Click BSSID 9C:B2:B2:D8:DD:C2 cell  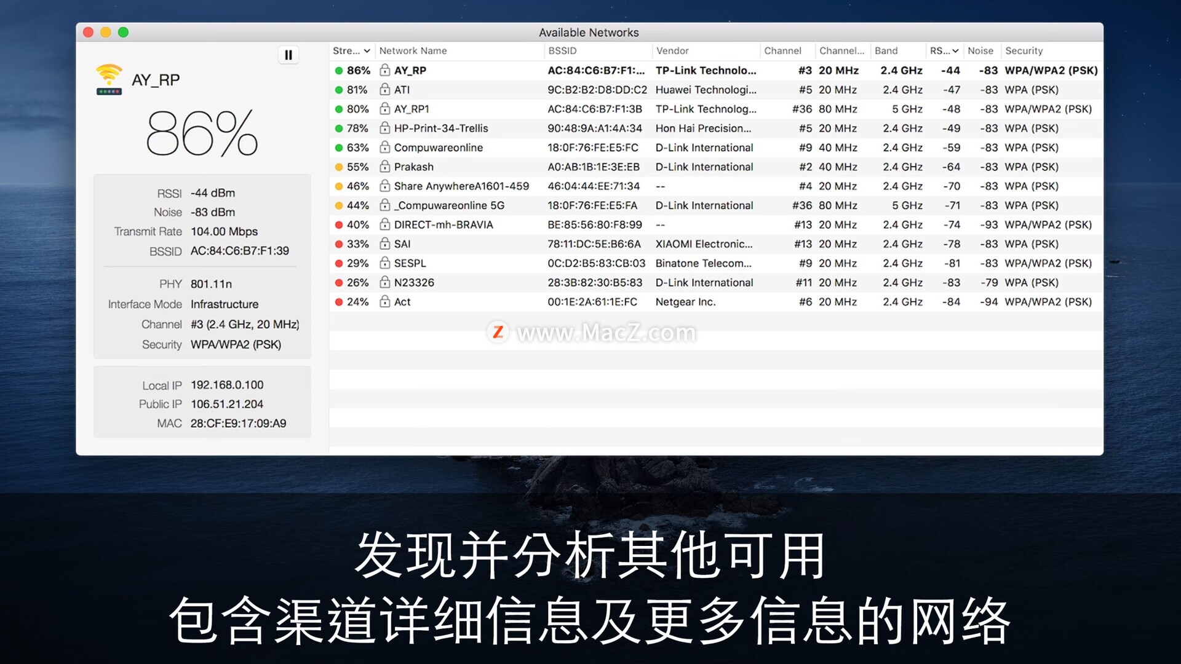click(x=597, y=90)
